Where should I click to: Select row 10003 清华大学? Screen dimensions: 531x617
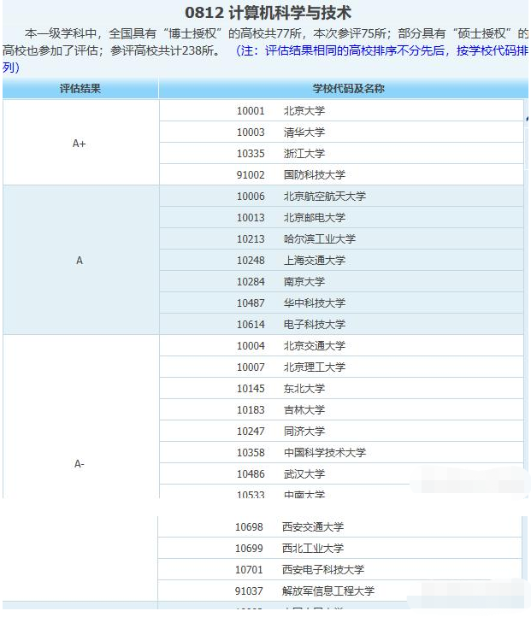(341, 132)
